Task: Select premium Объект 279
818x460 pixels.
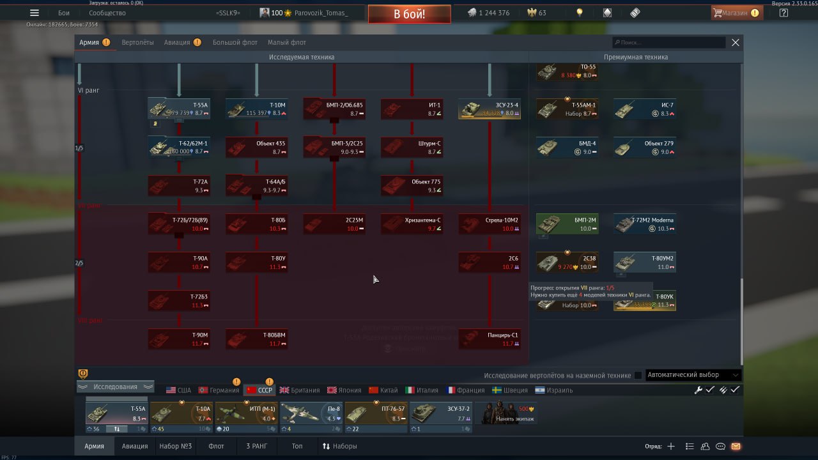Action: pyautogui.click(x=645, y=147)
